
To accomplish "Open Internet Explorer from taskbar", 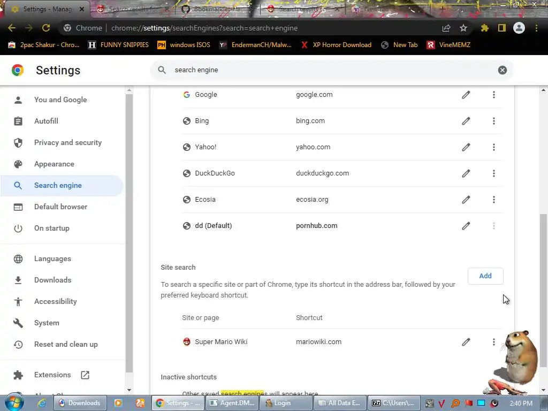I will 42,403.
